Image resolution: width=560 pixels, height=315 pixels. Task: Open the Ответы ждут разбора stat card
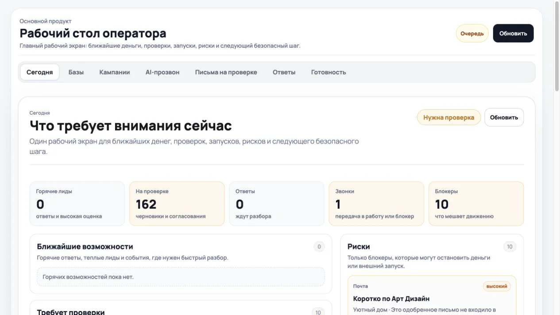click(277, 204)
